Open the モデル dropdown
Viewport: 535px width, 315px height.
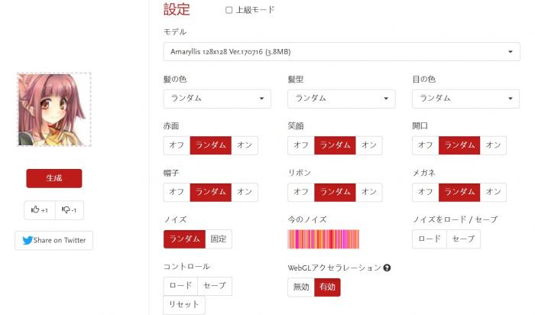pyautogui.click(x=341, y=52)
